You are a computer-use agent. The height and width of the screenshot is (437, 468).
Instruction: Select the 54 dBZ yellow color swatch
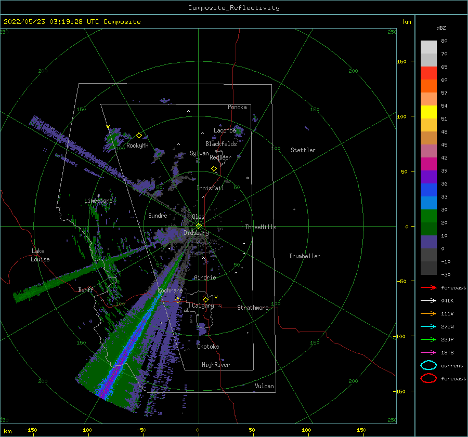tap(428, 112)
